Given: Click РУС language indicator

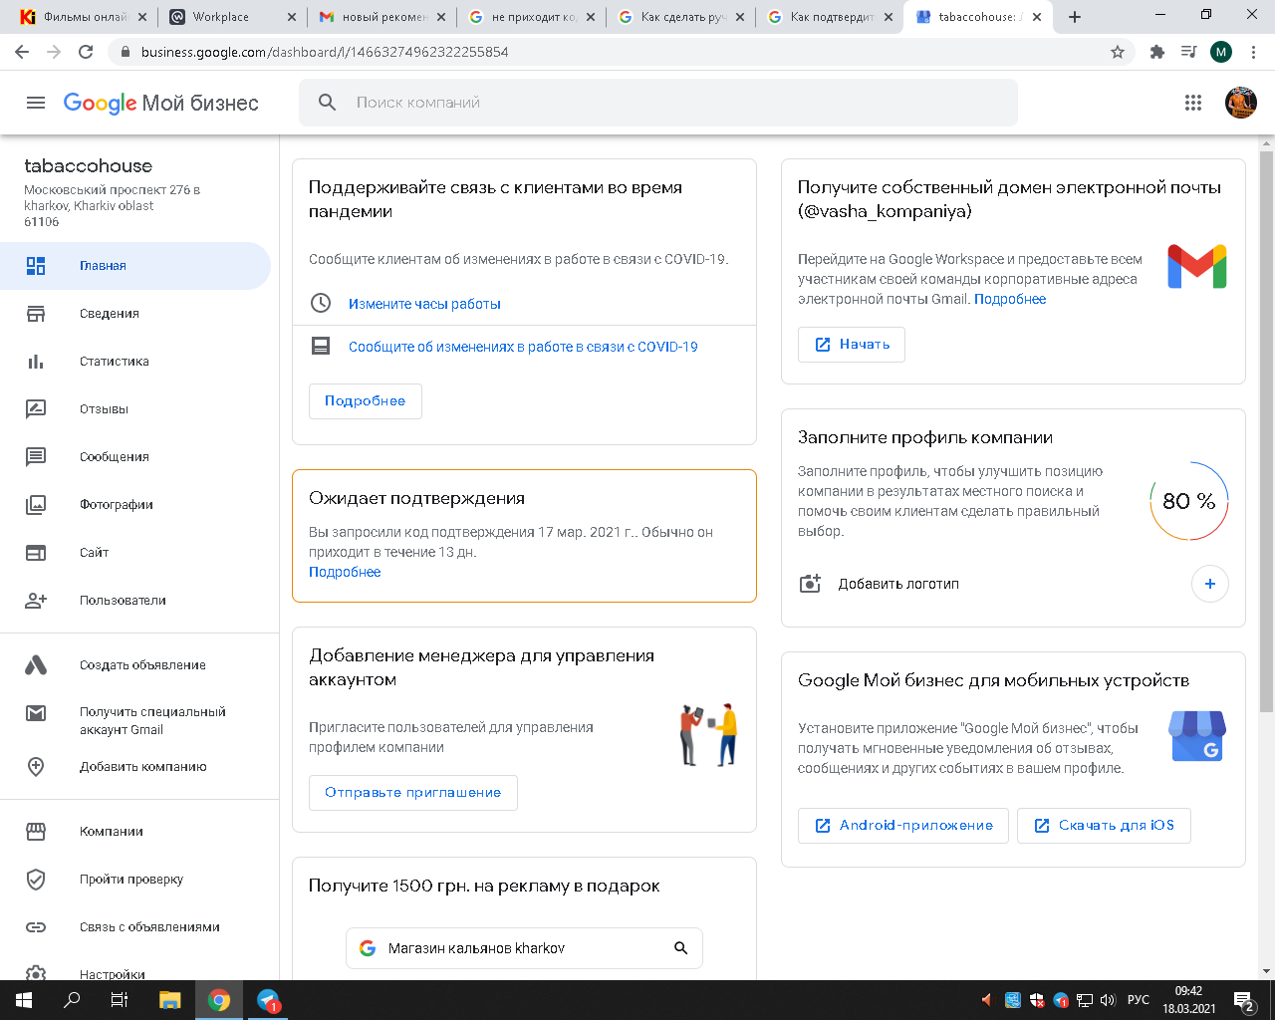Looking at the screenshot, I should point(1138,1000).
